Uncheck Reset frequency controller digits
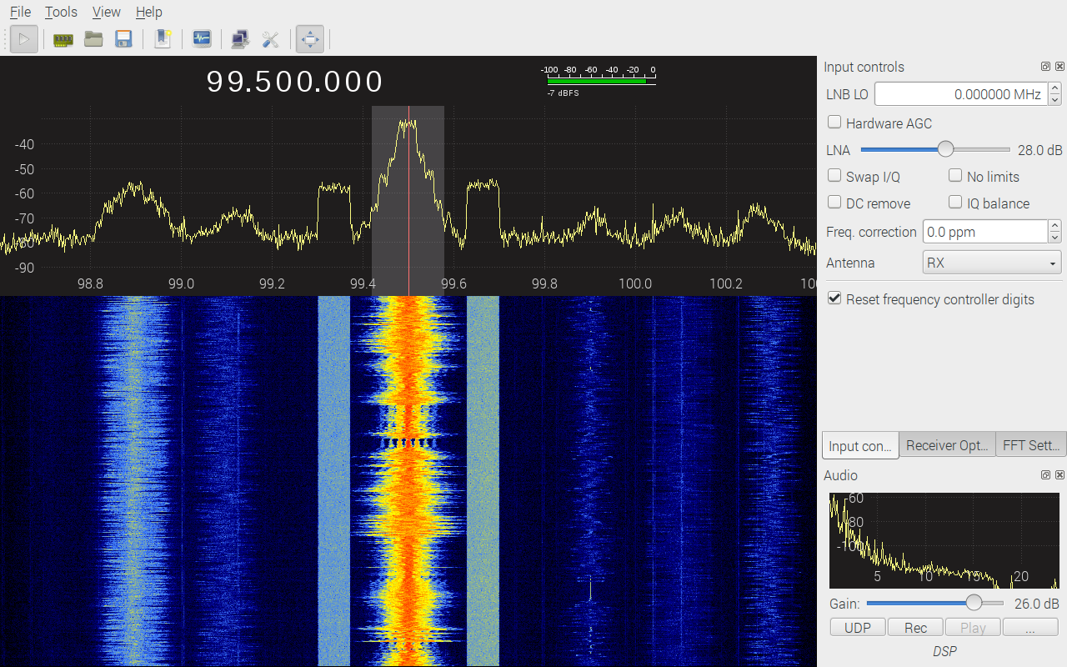This screenshot has width=1067, height=667. coord(834,298)
